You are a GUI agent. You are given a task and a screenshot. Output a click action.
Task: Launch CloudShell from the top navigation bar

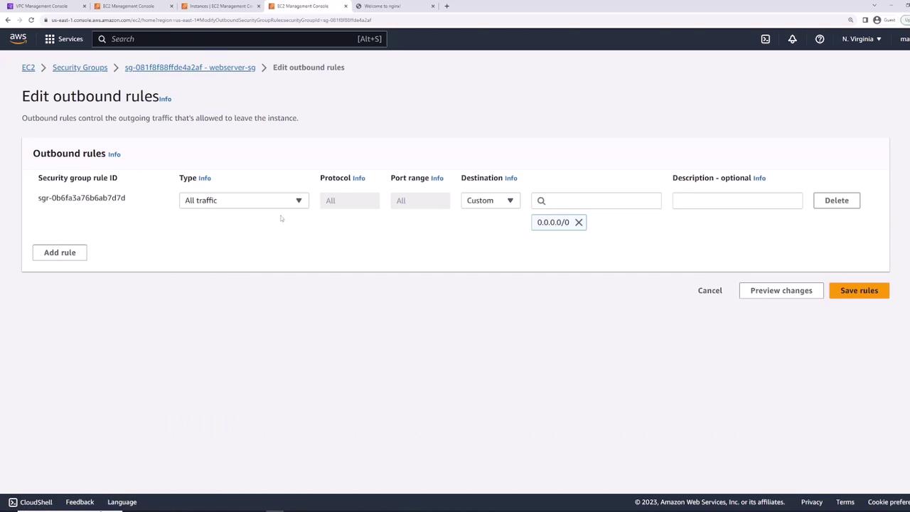coord(766,39)
